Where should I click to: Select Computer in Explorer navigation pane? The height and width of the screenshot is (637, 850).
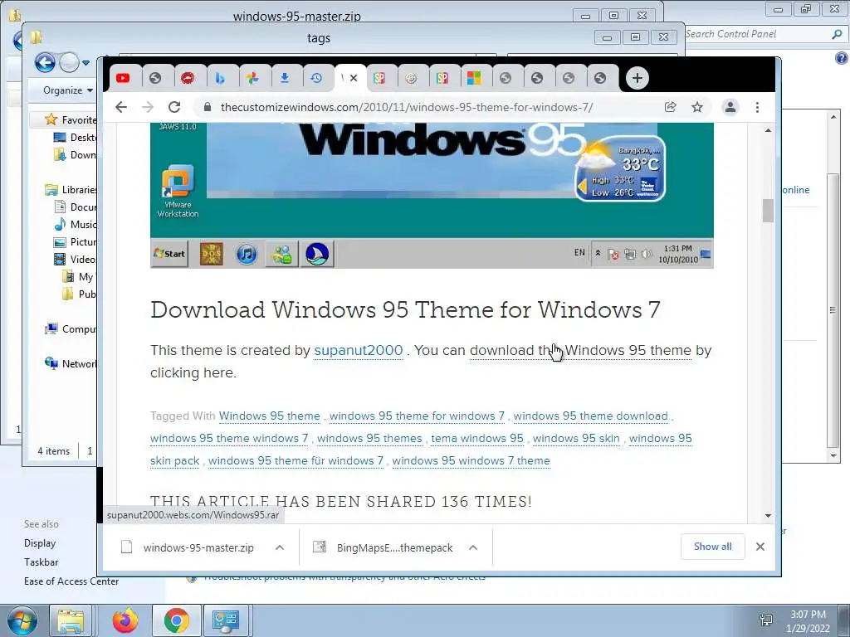(71, 328)
